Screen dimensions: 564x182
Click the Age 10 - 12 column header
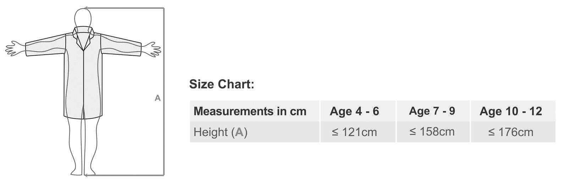click(510, 111)
